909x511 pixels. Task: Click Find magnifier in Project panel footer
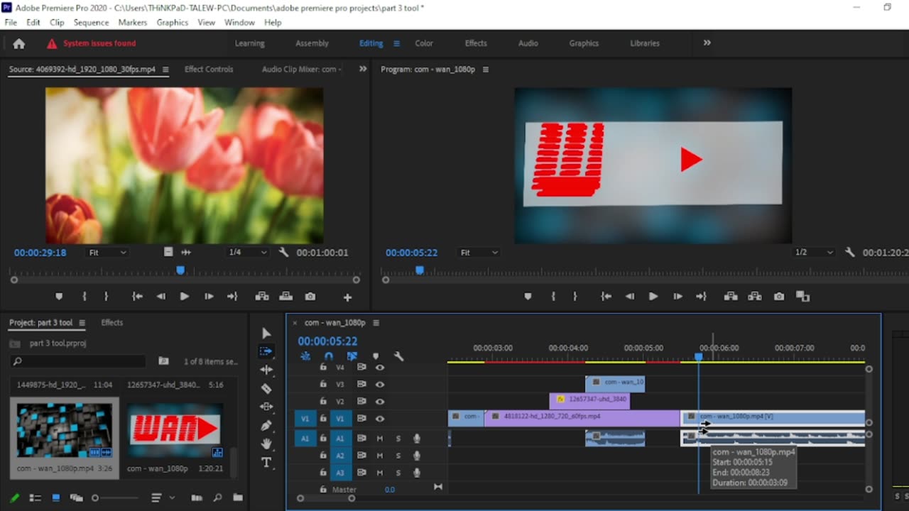[217, 498]
